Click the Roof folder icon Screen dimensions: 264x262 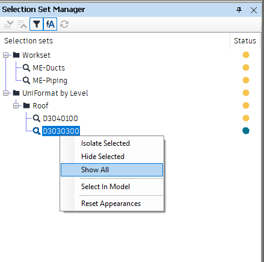(26, 105)
